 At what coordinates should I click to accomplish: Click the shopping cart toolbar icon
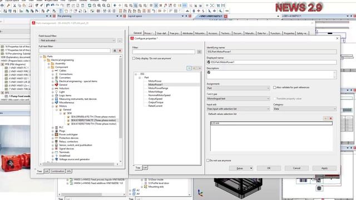(218, 6)
